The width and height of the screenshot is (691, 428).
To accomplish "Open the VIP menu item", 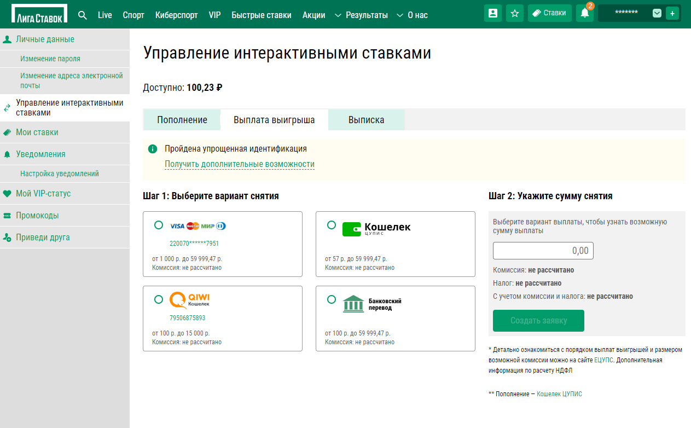I will tap(215, 15).
